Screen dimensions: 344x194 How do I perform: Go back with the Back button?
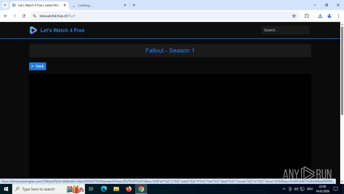(37, 66)
